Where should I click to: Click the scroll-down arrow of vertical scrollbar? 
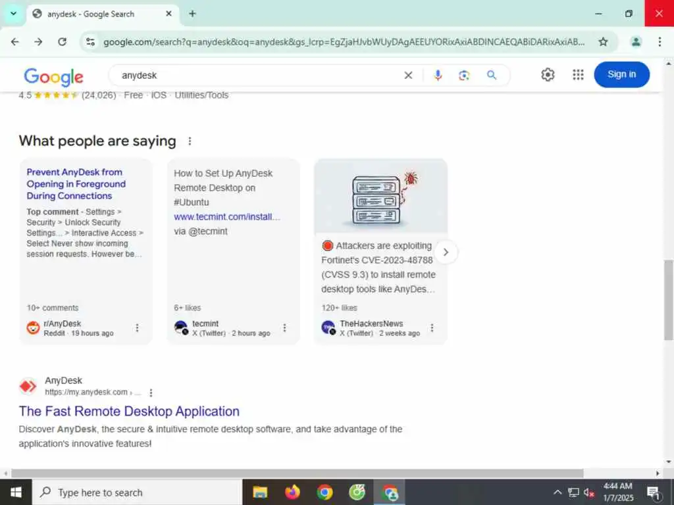click(x=669, y=462)
